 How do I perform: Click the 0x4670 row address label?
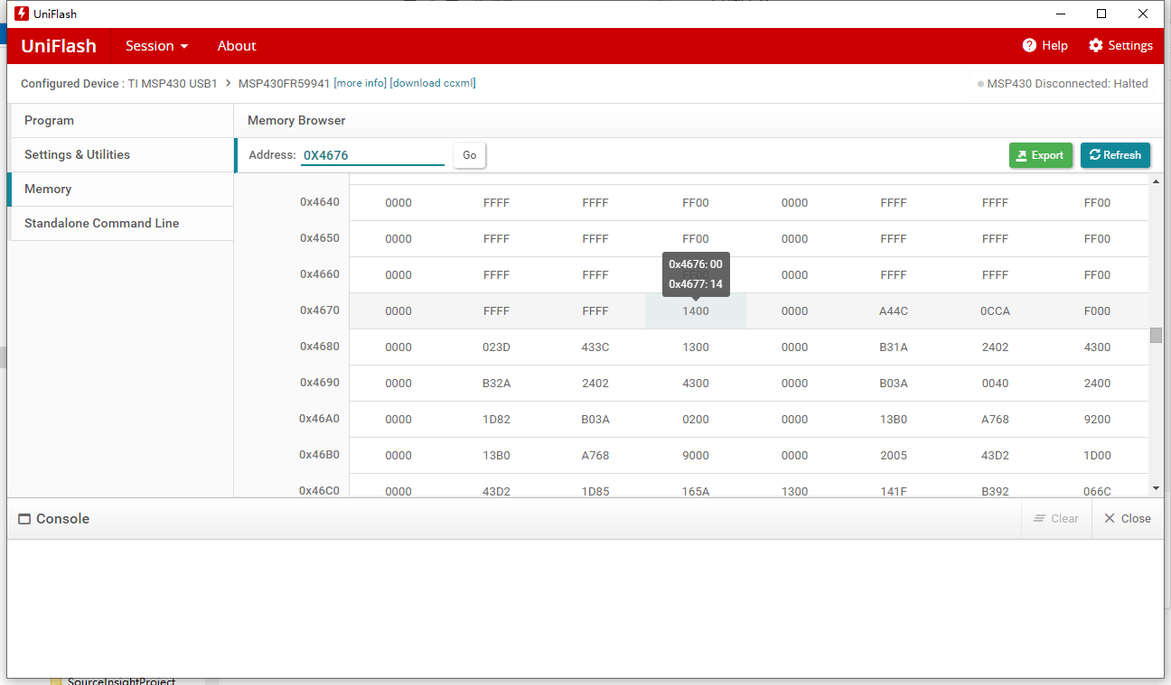320,310
